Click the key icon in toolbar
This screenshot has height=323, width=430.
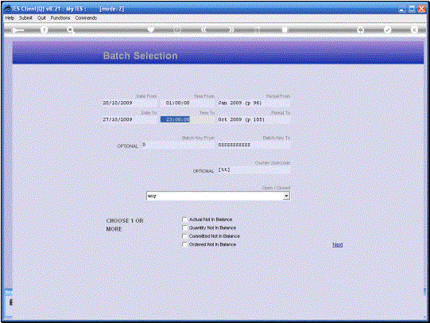(x=17, y=30)
